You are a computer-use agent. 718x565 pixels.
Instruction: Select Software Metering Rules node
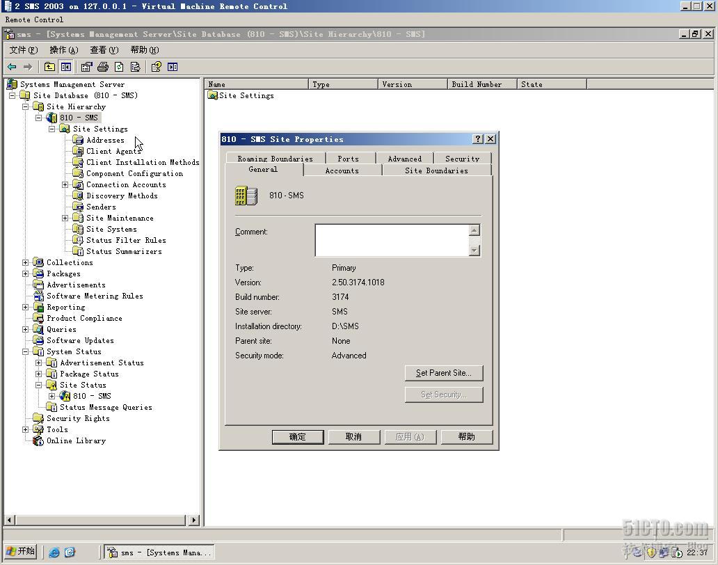95,296
